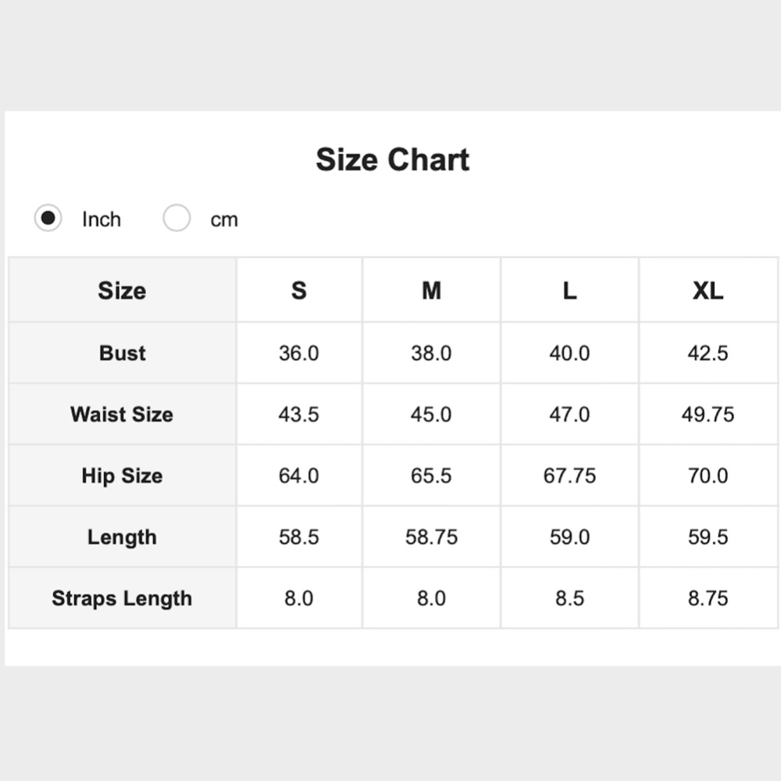781x781 pixels.
Task: Click the Bust row label
Action: (122, 353)
